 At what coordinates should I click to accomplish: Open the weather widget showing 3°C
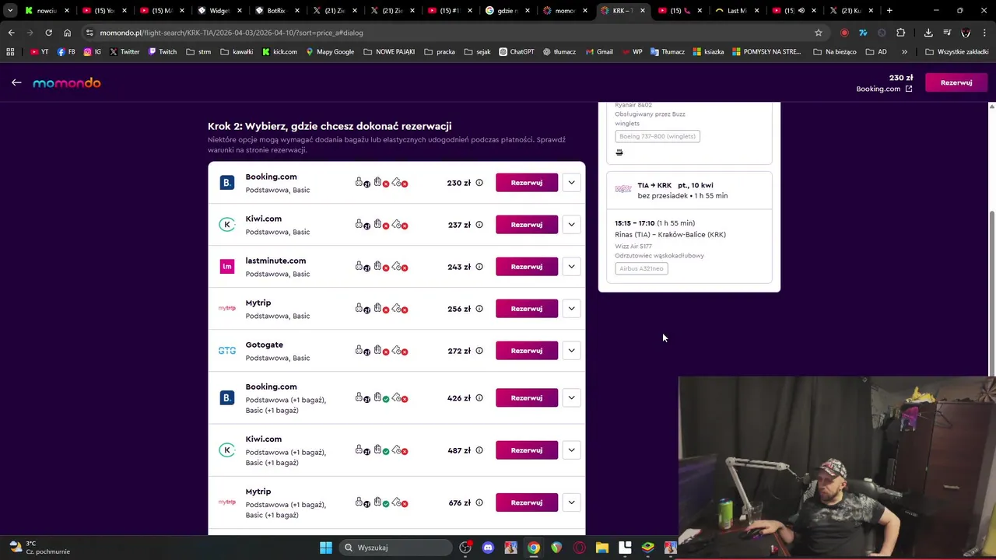(x=39, y=548)
